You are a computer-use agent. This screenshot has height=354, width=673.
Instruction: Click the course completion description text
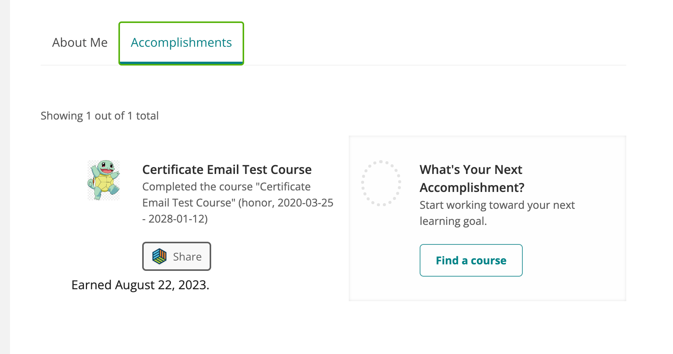click(238, 203)
